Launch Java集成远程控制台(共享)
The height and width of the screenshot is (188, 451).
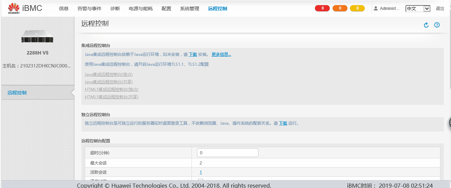pos(109,82)
